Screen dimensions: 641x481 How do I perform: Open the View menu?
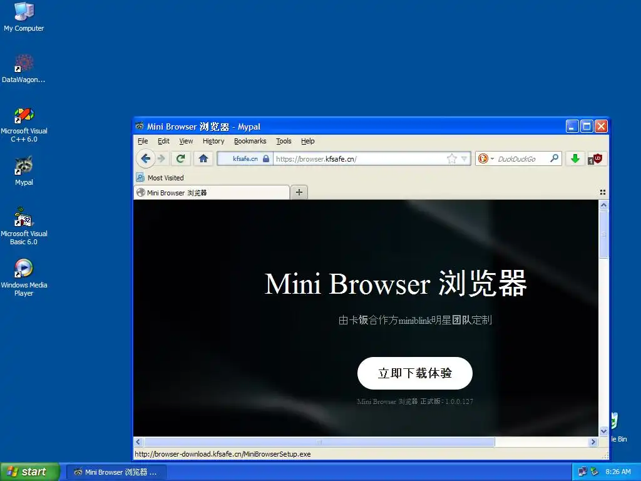coord(186,141)
